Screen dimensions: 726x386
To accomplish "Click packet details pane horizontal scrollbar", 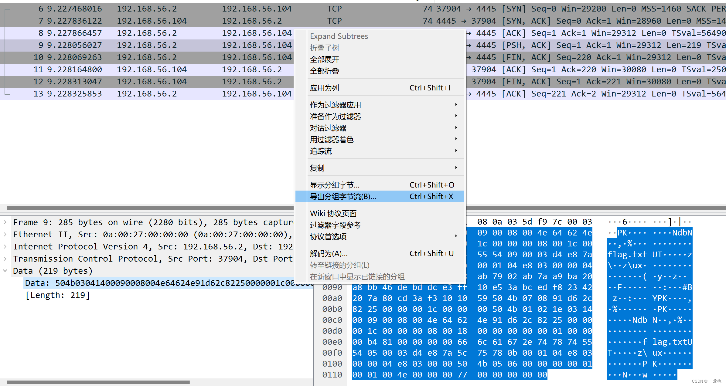I will click(97, 382).
